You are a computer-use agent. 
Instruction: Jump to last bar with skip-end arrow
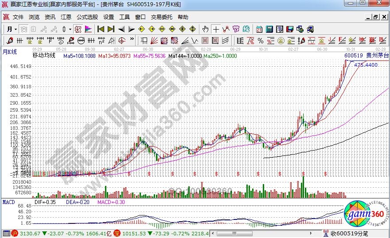coord(111,29)
